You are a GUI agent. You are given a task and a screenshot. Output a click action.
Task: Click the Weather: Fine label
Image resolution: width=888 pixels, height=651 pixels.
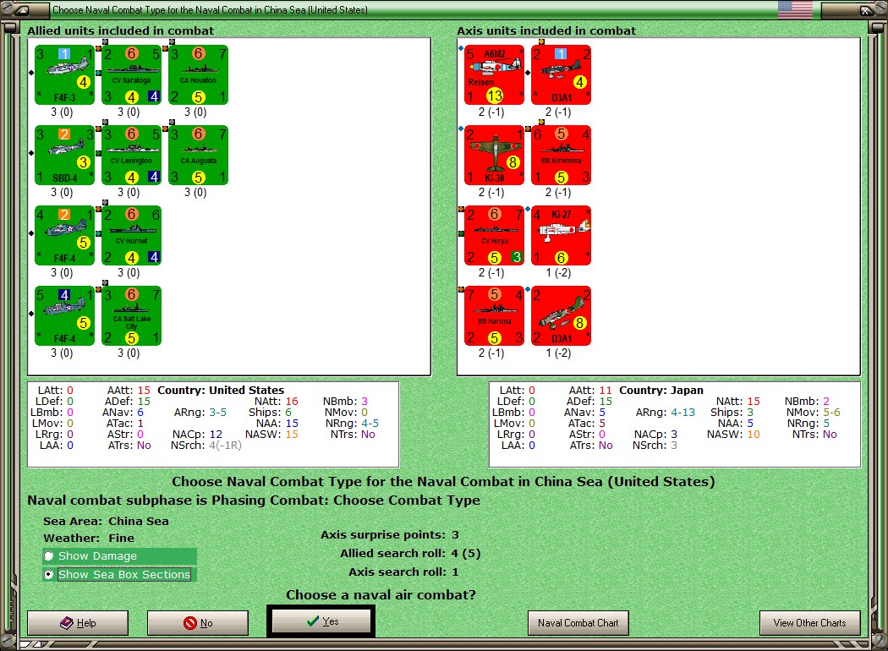[89, 538]
